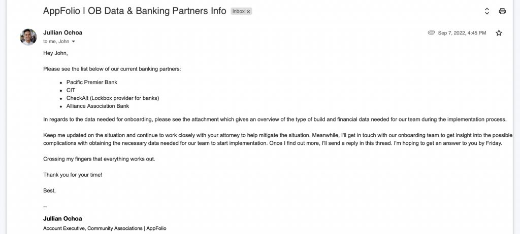This screenshot has width=520, height=234.
Task: Click the Inbox label chip
Action: click(239, 12)
